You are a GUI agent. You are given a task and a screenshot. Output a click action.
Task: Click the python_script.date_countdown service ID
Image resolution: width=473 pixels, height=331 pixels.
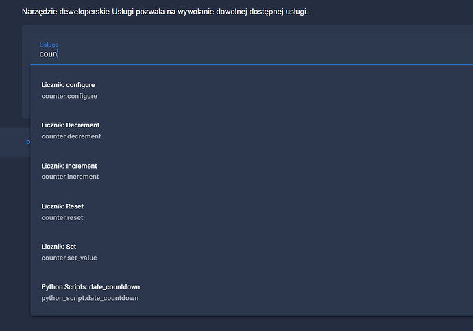[90, 298]
